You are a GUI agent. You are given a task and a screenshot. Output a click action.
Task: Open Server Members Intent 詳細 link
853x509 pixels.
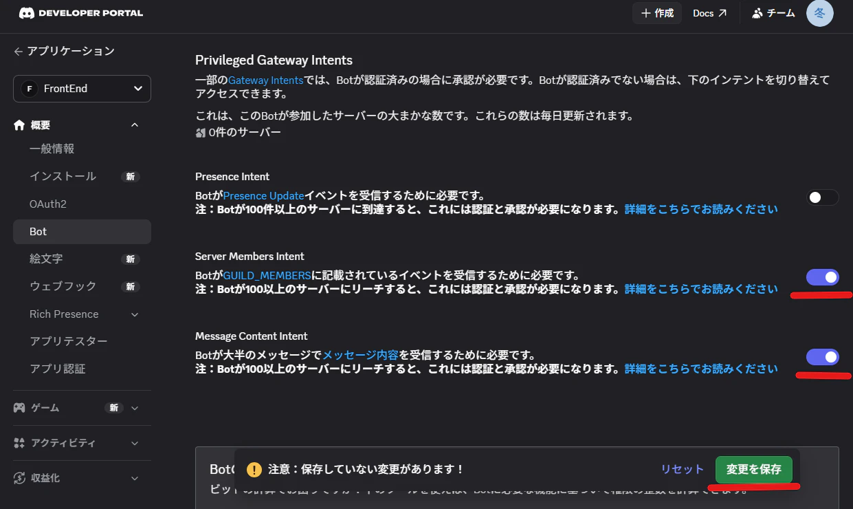(x=701, y=289)
